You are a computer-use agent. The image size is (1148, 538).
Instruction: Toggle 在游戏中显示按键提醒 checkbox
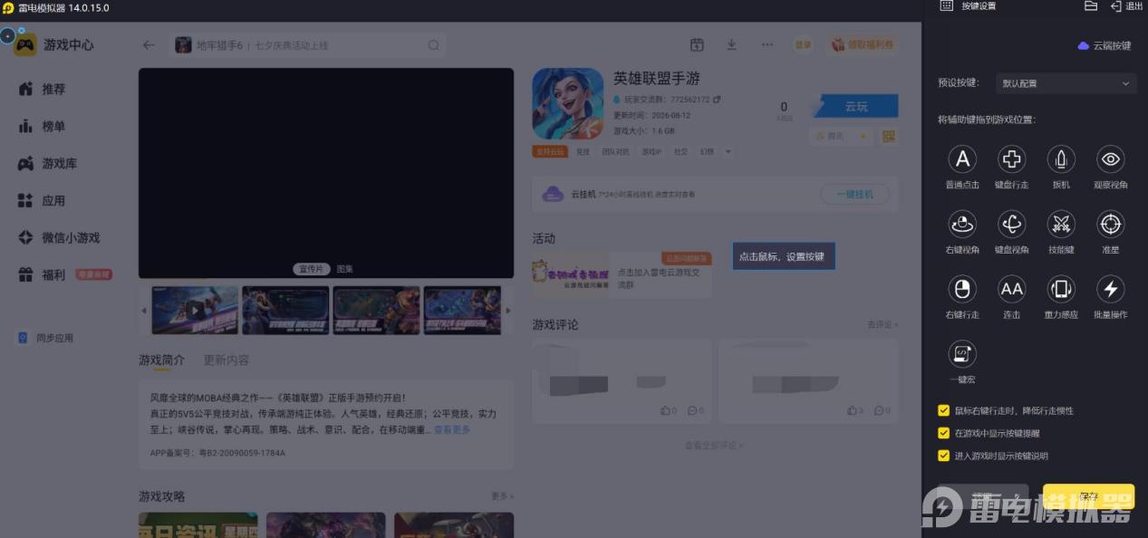(943, 433)
